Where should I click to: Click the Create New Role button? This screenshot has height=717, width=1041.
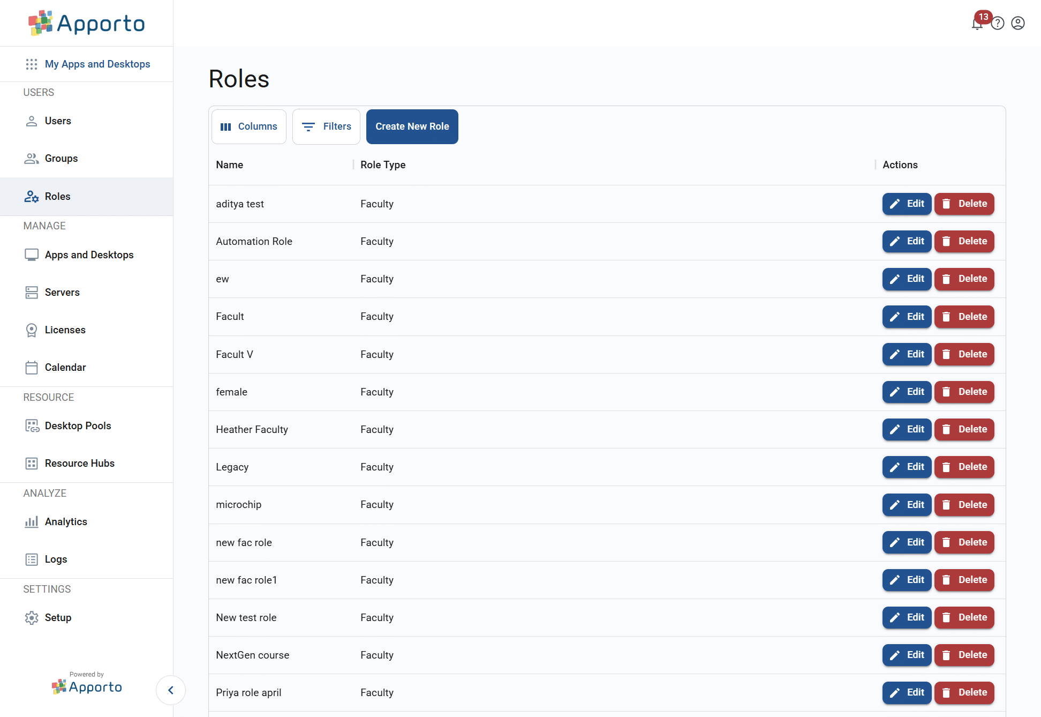coord(412,126)
